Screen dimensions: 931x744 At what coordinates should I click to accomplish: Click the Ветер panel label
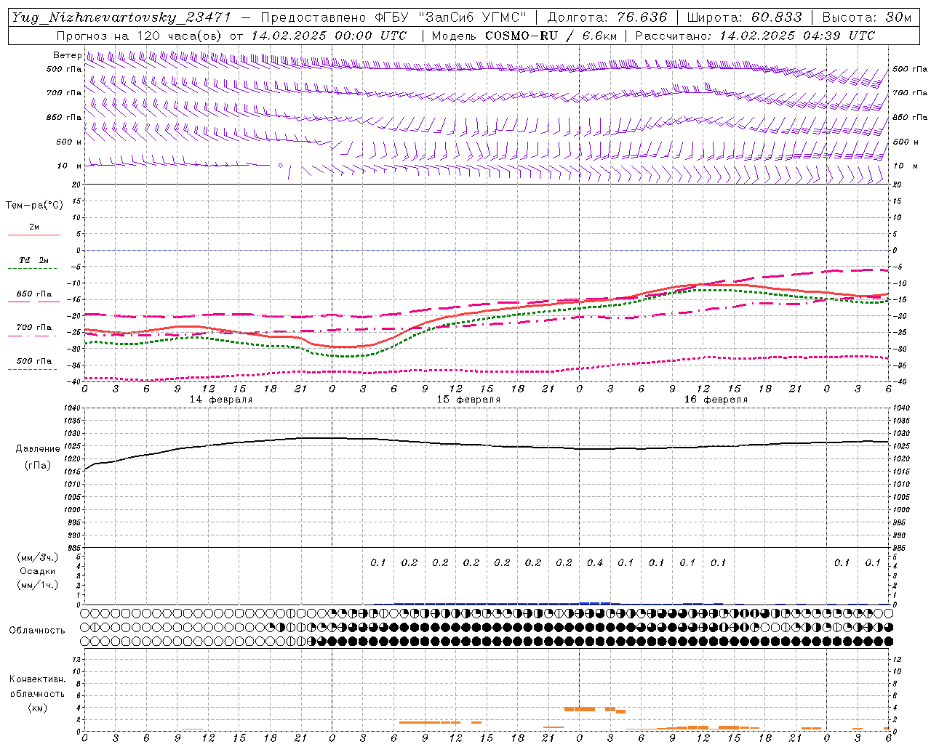point(67,55)
